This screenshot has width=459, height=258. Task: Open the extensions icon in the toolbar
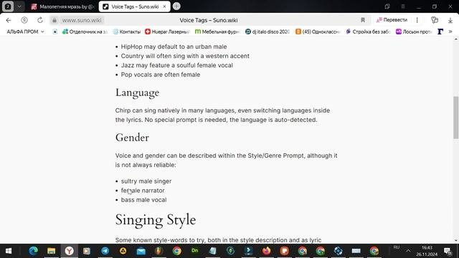[435, 20]
